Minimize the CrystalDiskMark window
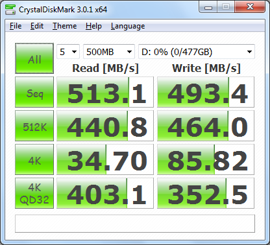 (x=208, y=7)
